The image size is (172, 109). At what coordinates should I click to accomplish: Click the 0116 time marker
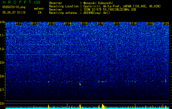100,23
